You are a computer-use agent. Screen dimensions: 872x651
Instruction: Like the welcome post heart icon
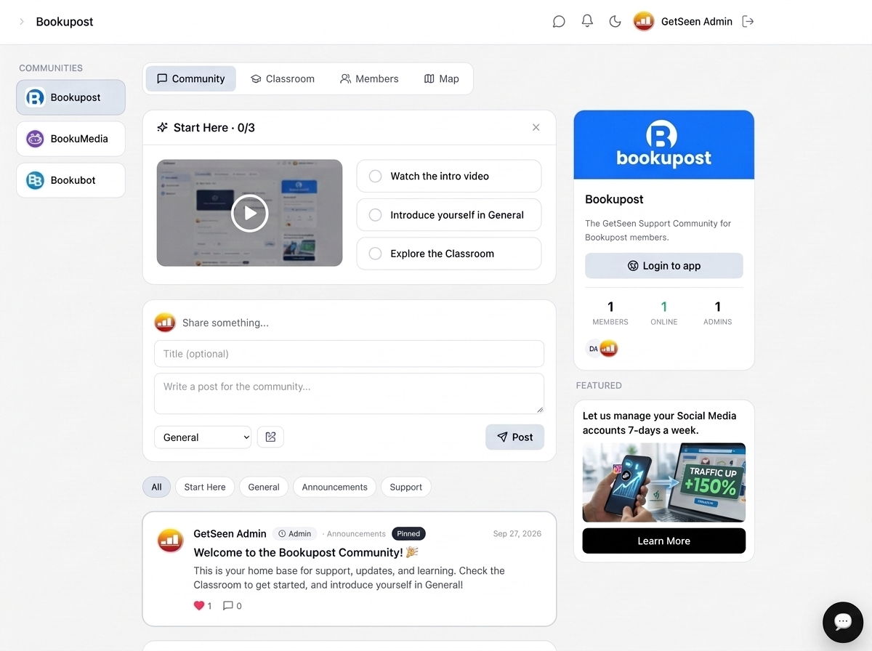tap(199, 605)
